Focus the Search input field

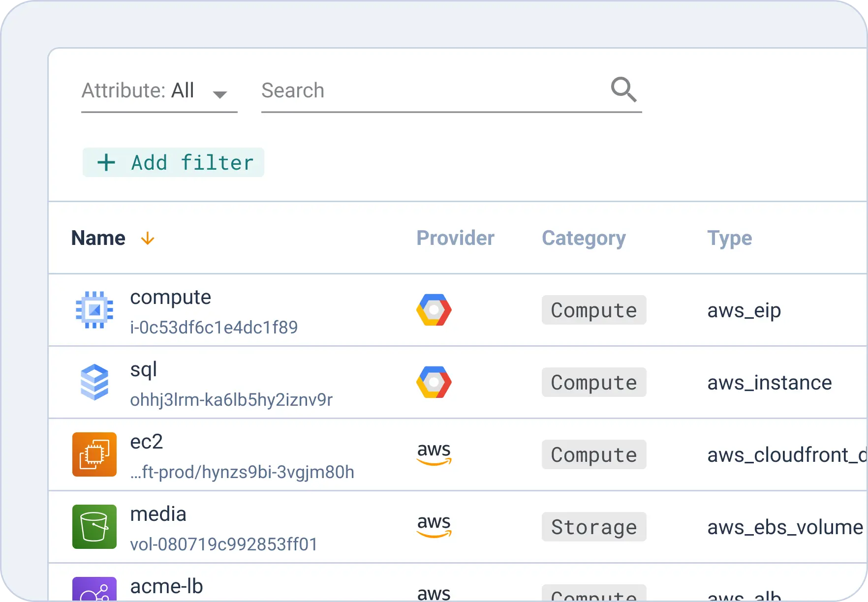click(433, 91)
